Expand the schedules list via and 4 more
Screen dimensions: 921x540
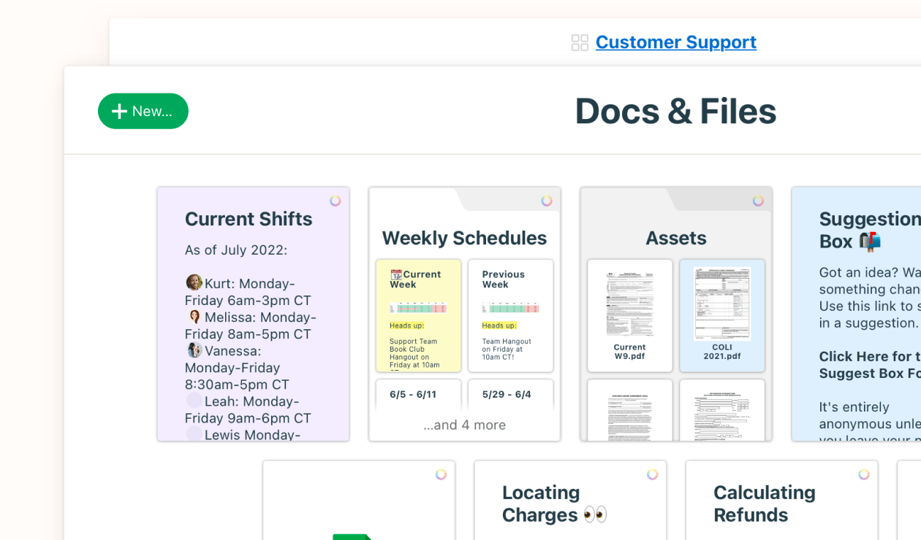pyautogui.click(x=464, y=425)
